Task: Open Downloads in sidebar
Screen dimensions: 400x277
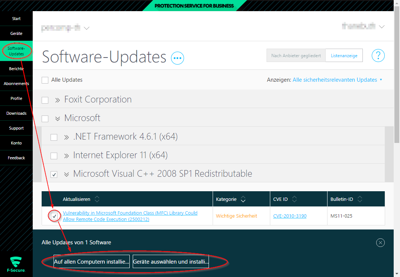Action: tap(16, 113)
